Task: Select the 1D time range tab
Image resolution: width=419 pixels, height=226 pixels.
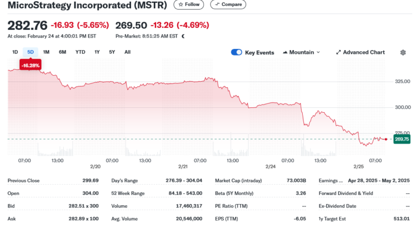Action: point(15,52)
